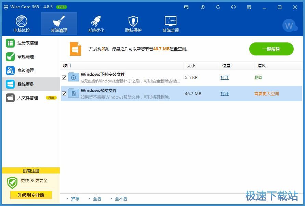This screenshot has height=206, width=305.
Task: Click the 位置 column header
Action: click(237, 66)
